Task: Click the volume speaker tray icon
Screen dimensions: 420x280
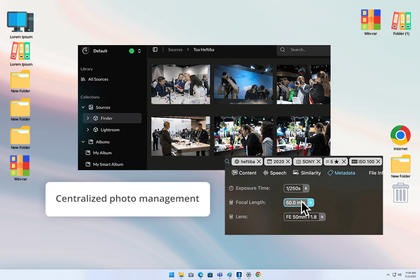Action: 399,275
